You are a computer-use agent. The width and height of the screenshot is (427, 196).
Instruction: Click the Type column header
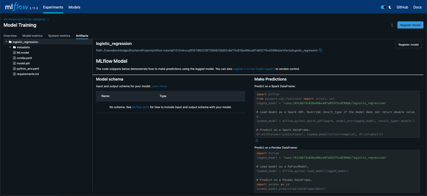pyautogui.click(x=163, y=96)
